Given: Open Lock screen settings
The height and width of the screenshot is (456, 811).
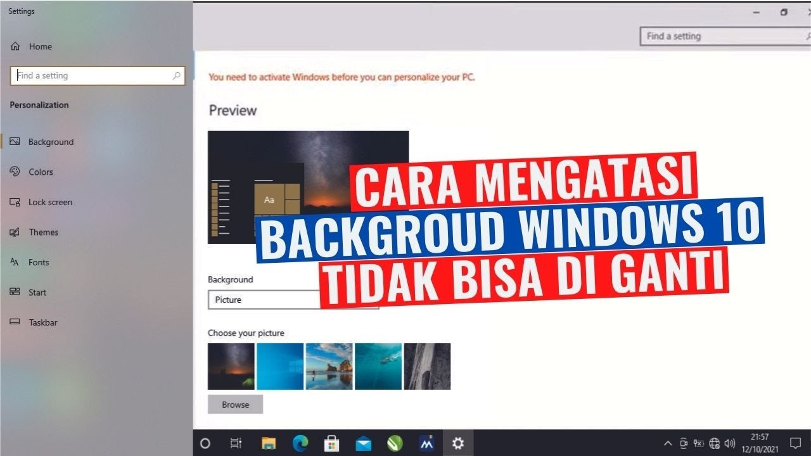Looking at the screenshot, I should click(50, 202).
